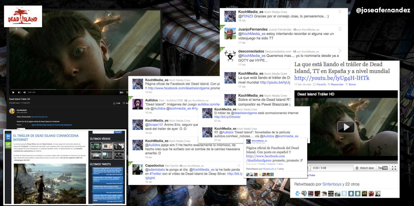Click the Dead Island Tráiler HD video title

click(20, 99)
